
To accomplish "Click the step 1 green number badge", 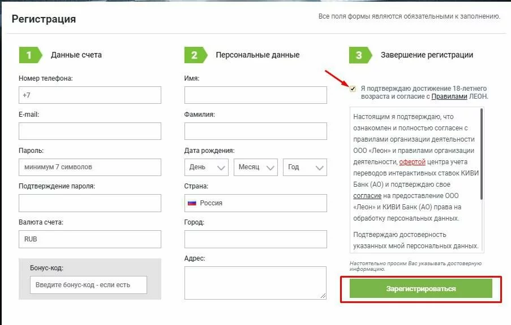I will [x=29, y=55].
